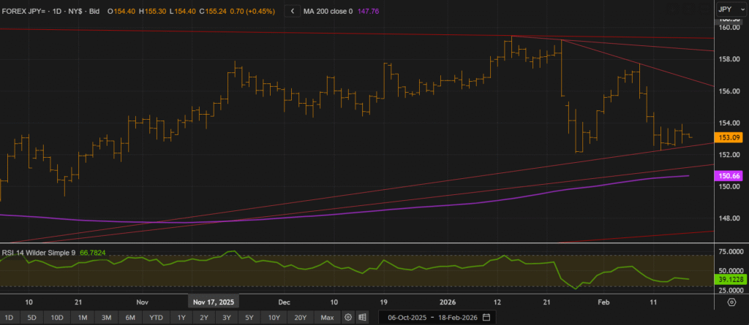Set the chart range to 1Y

tap(181, 318)
